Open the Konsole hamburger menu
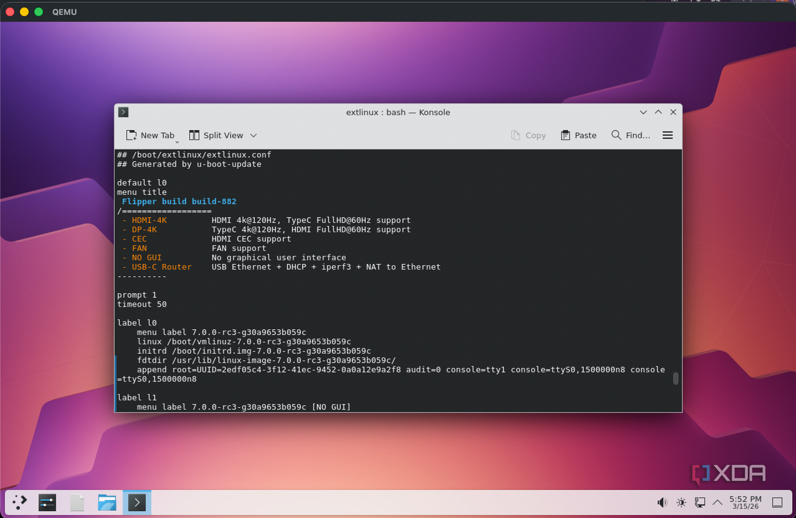 click(668, 135)
